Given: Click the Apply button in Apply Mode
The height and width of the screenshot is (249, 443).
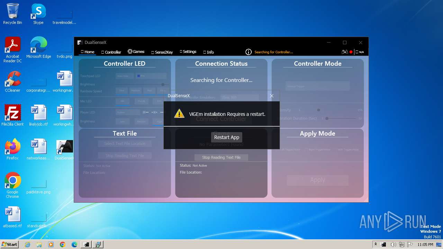Looking at the screenshot, I should (x=317, y=180).
